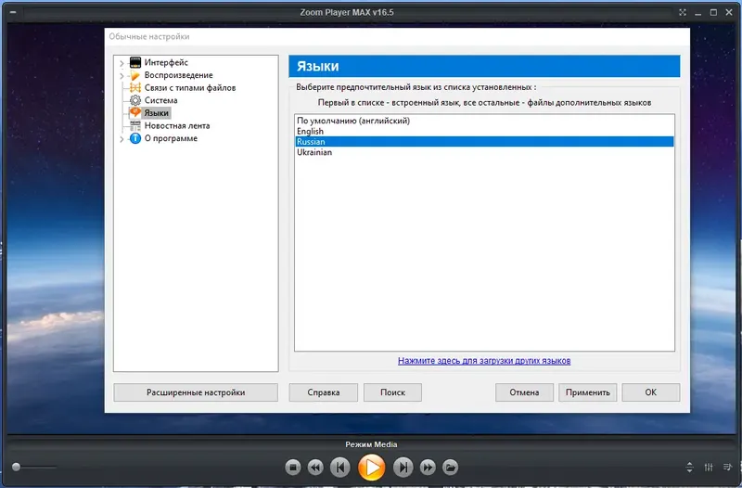Screen dimensions: 742x488
Task: Click the System gear icon
Action: click(x=135, y=100)
